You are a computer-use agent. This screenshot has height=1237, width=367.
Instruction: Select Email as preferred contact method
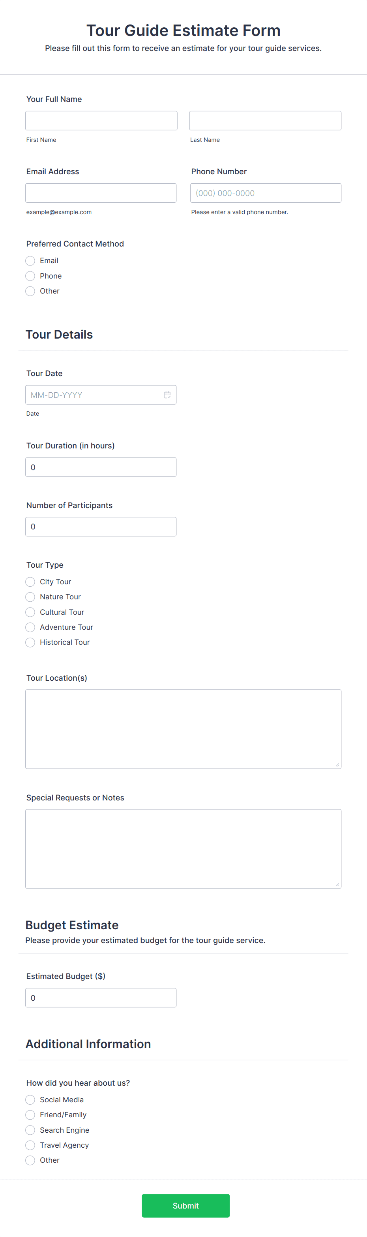pyautogui.click(x=30, y=261)
